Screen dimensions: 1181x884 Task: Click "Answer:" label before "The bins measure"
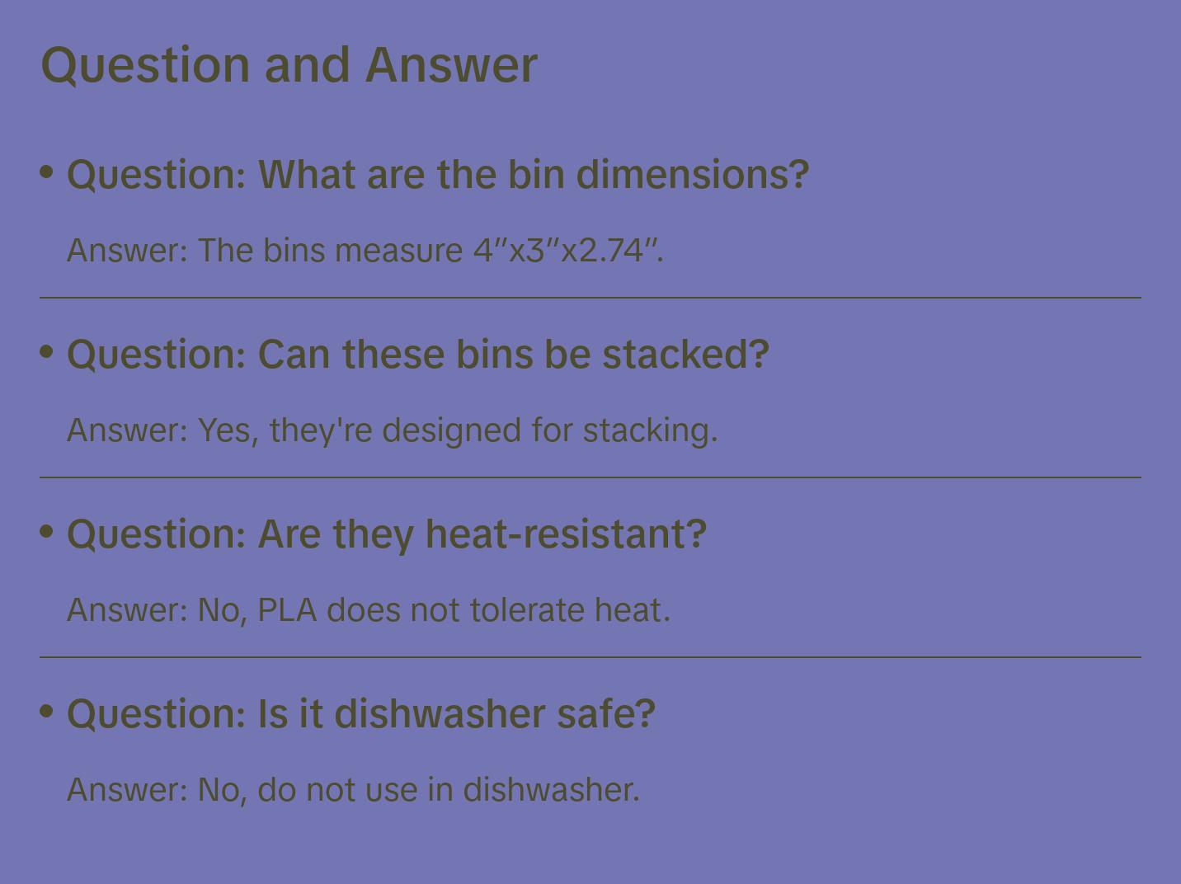pyautogui.click(x=127, y=251)
